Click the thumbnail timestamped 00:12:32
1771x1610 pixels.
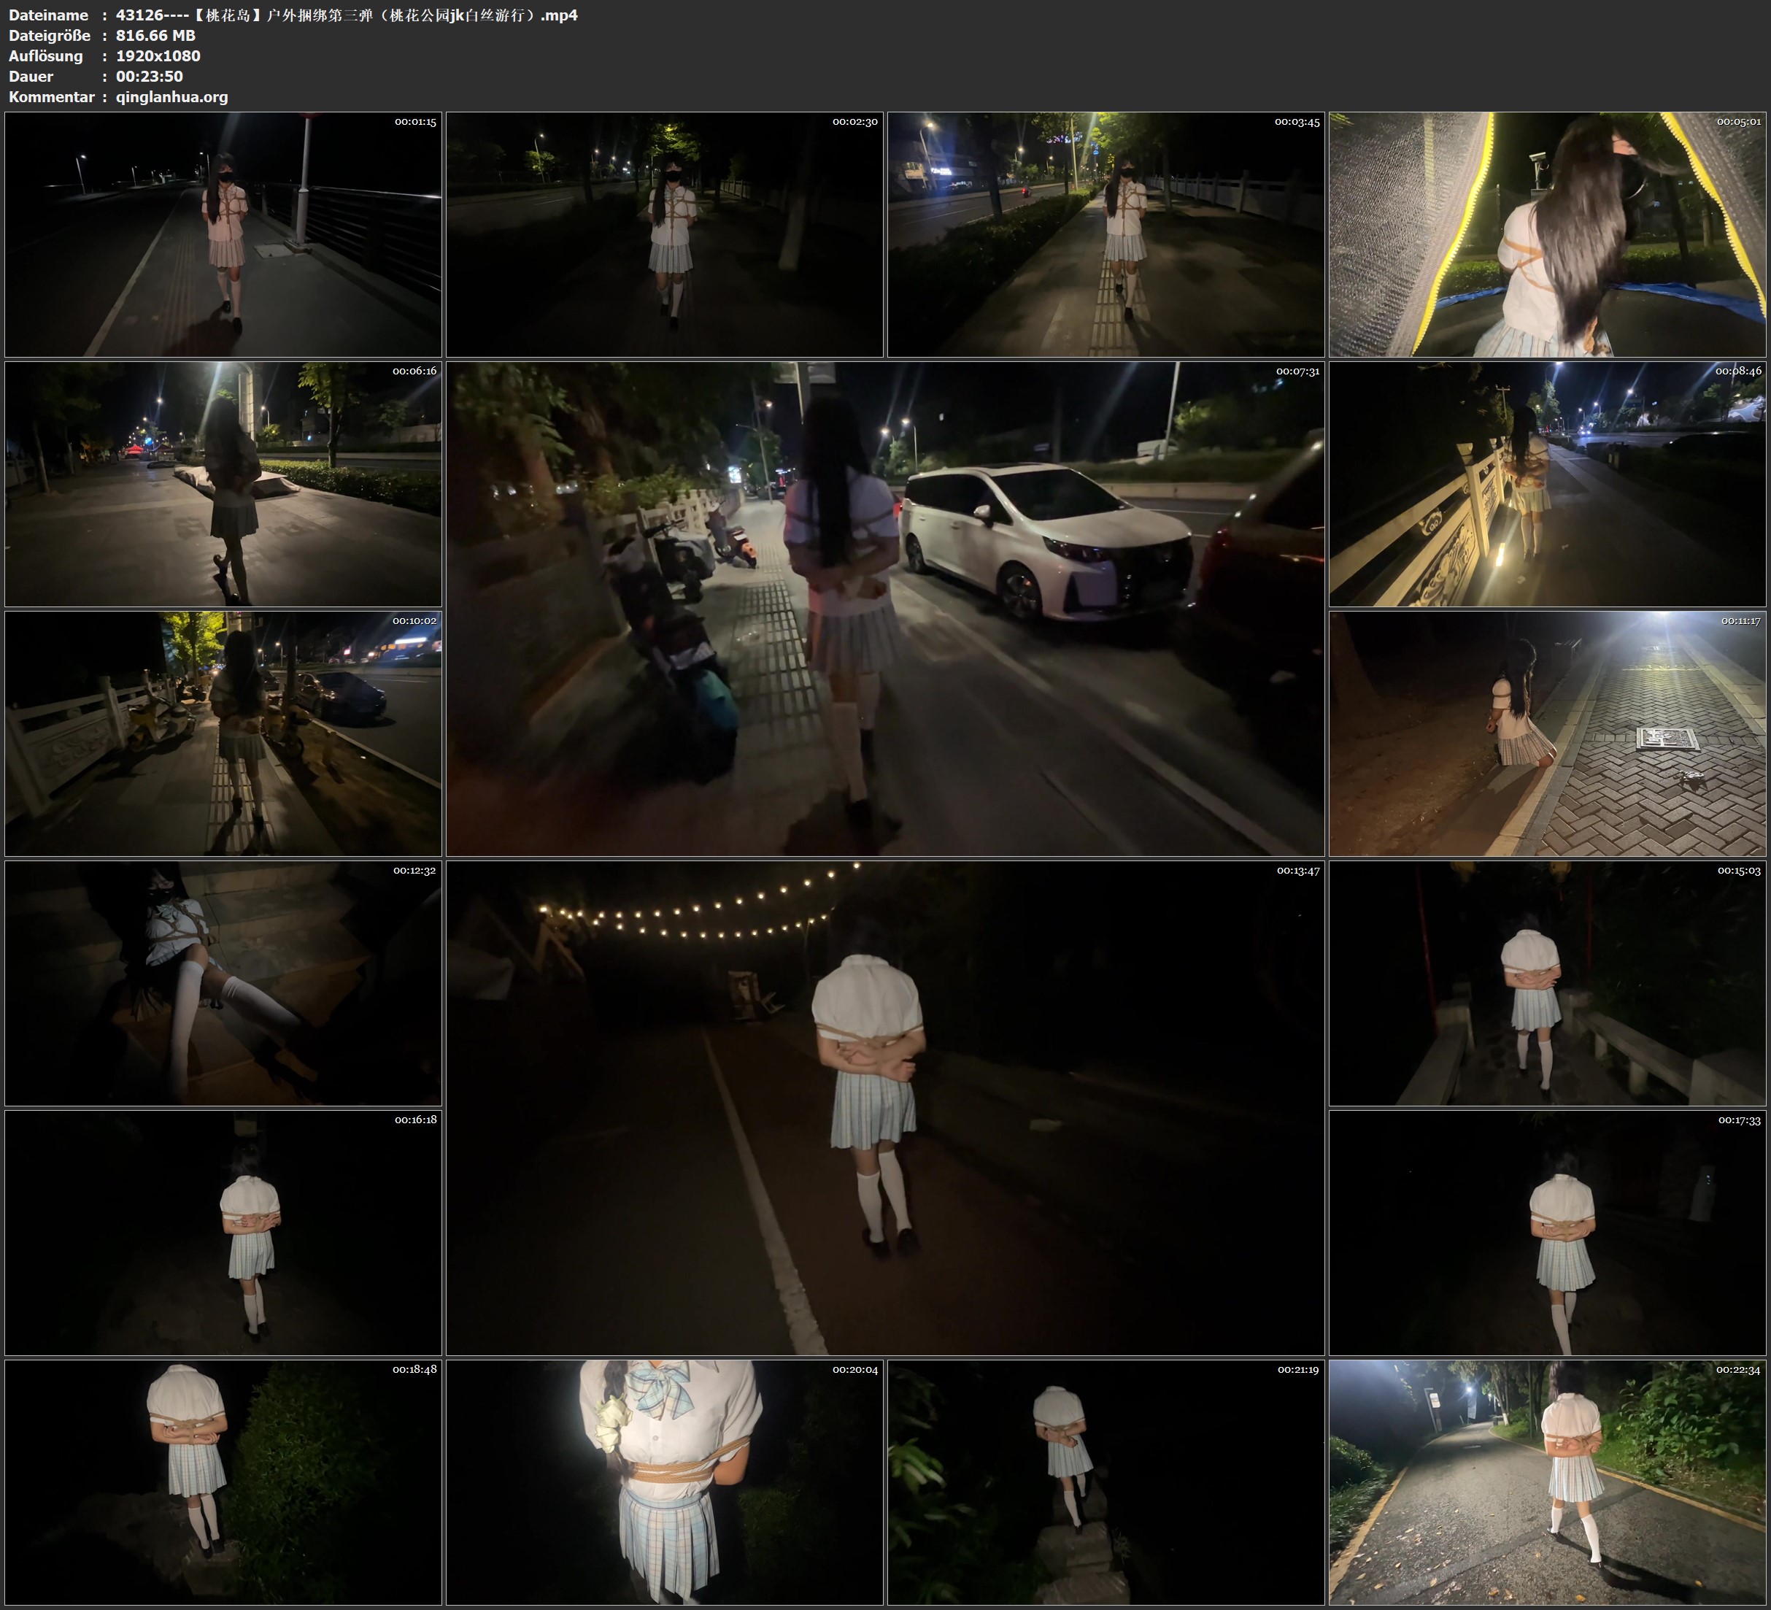(x=223, y=983)
